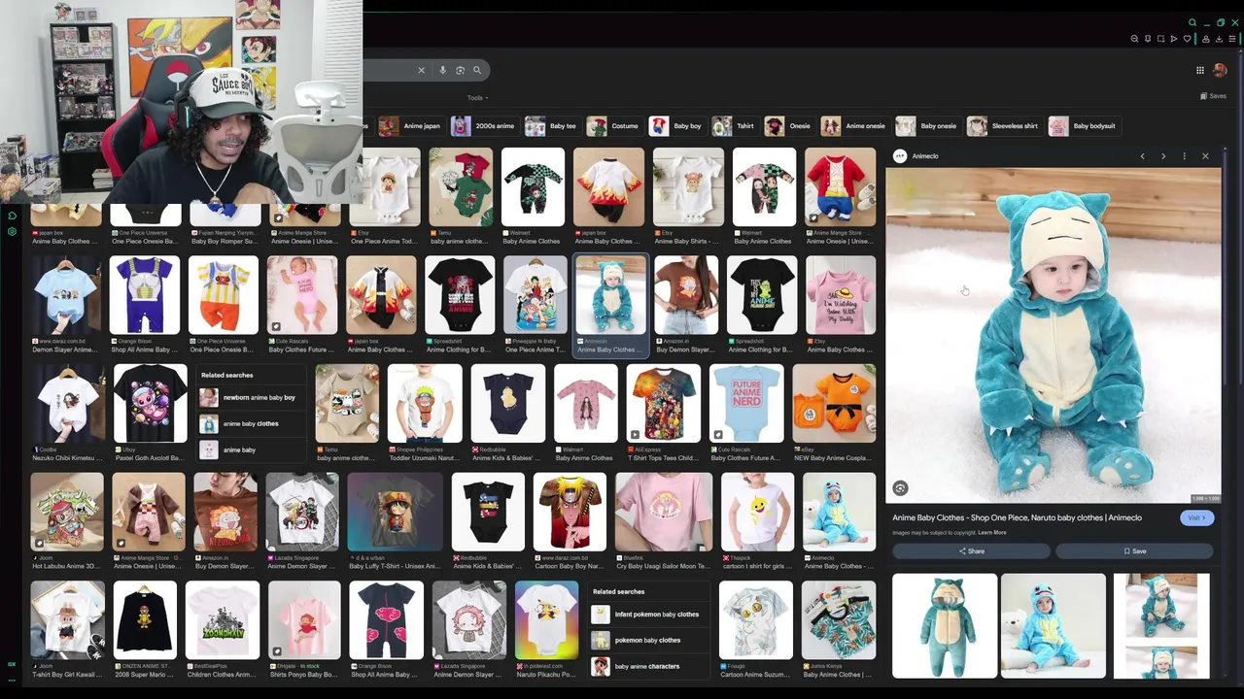The width and height of the screenshot is (1244, 699).
Task: Select the Onesie filter chip
Action: click(x=788, y=126)
